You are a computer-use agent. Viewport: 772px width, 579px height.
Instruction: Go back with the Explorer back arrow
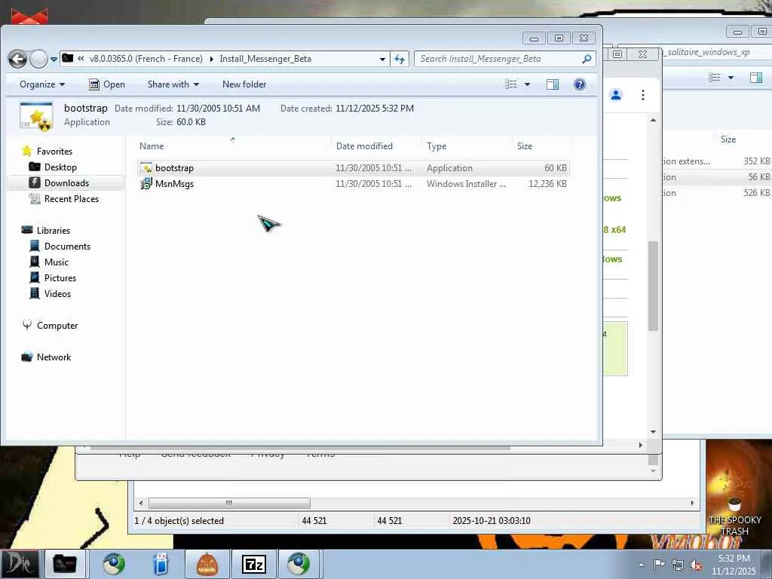pyautogui.click(x=18, y=59)
